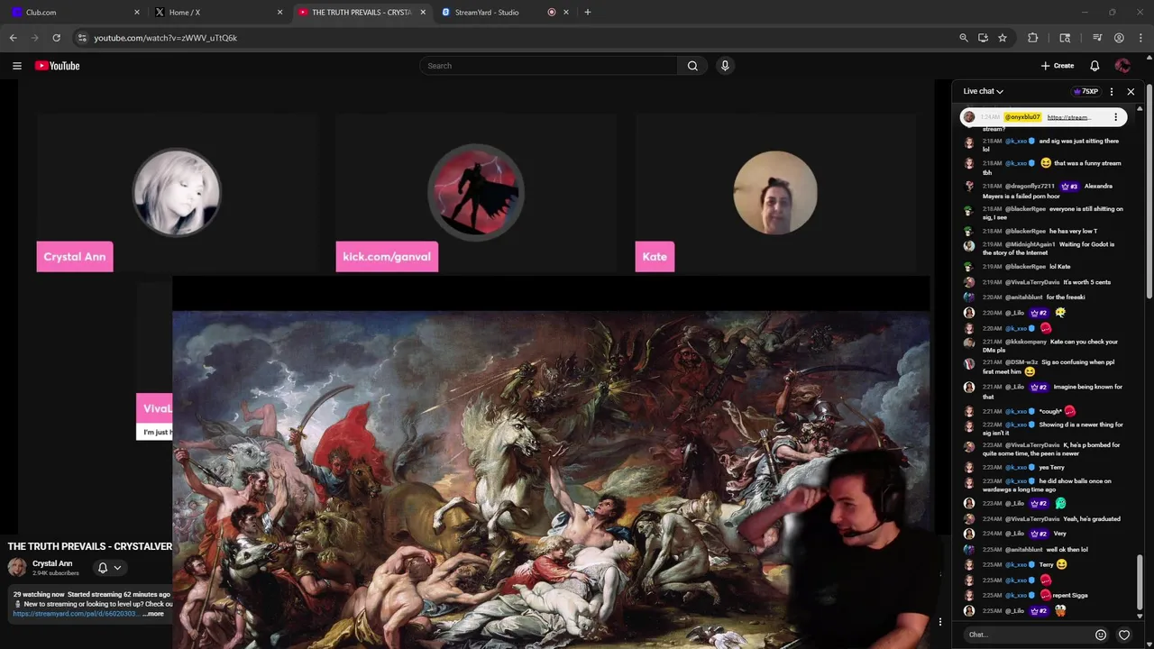
Task: Open Chrome profile icon
Action: click(x=1119, y=38)
